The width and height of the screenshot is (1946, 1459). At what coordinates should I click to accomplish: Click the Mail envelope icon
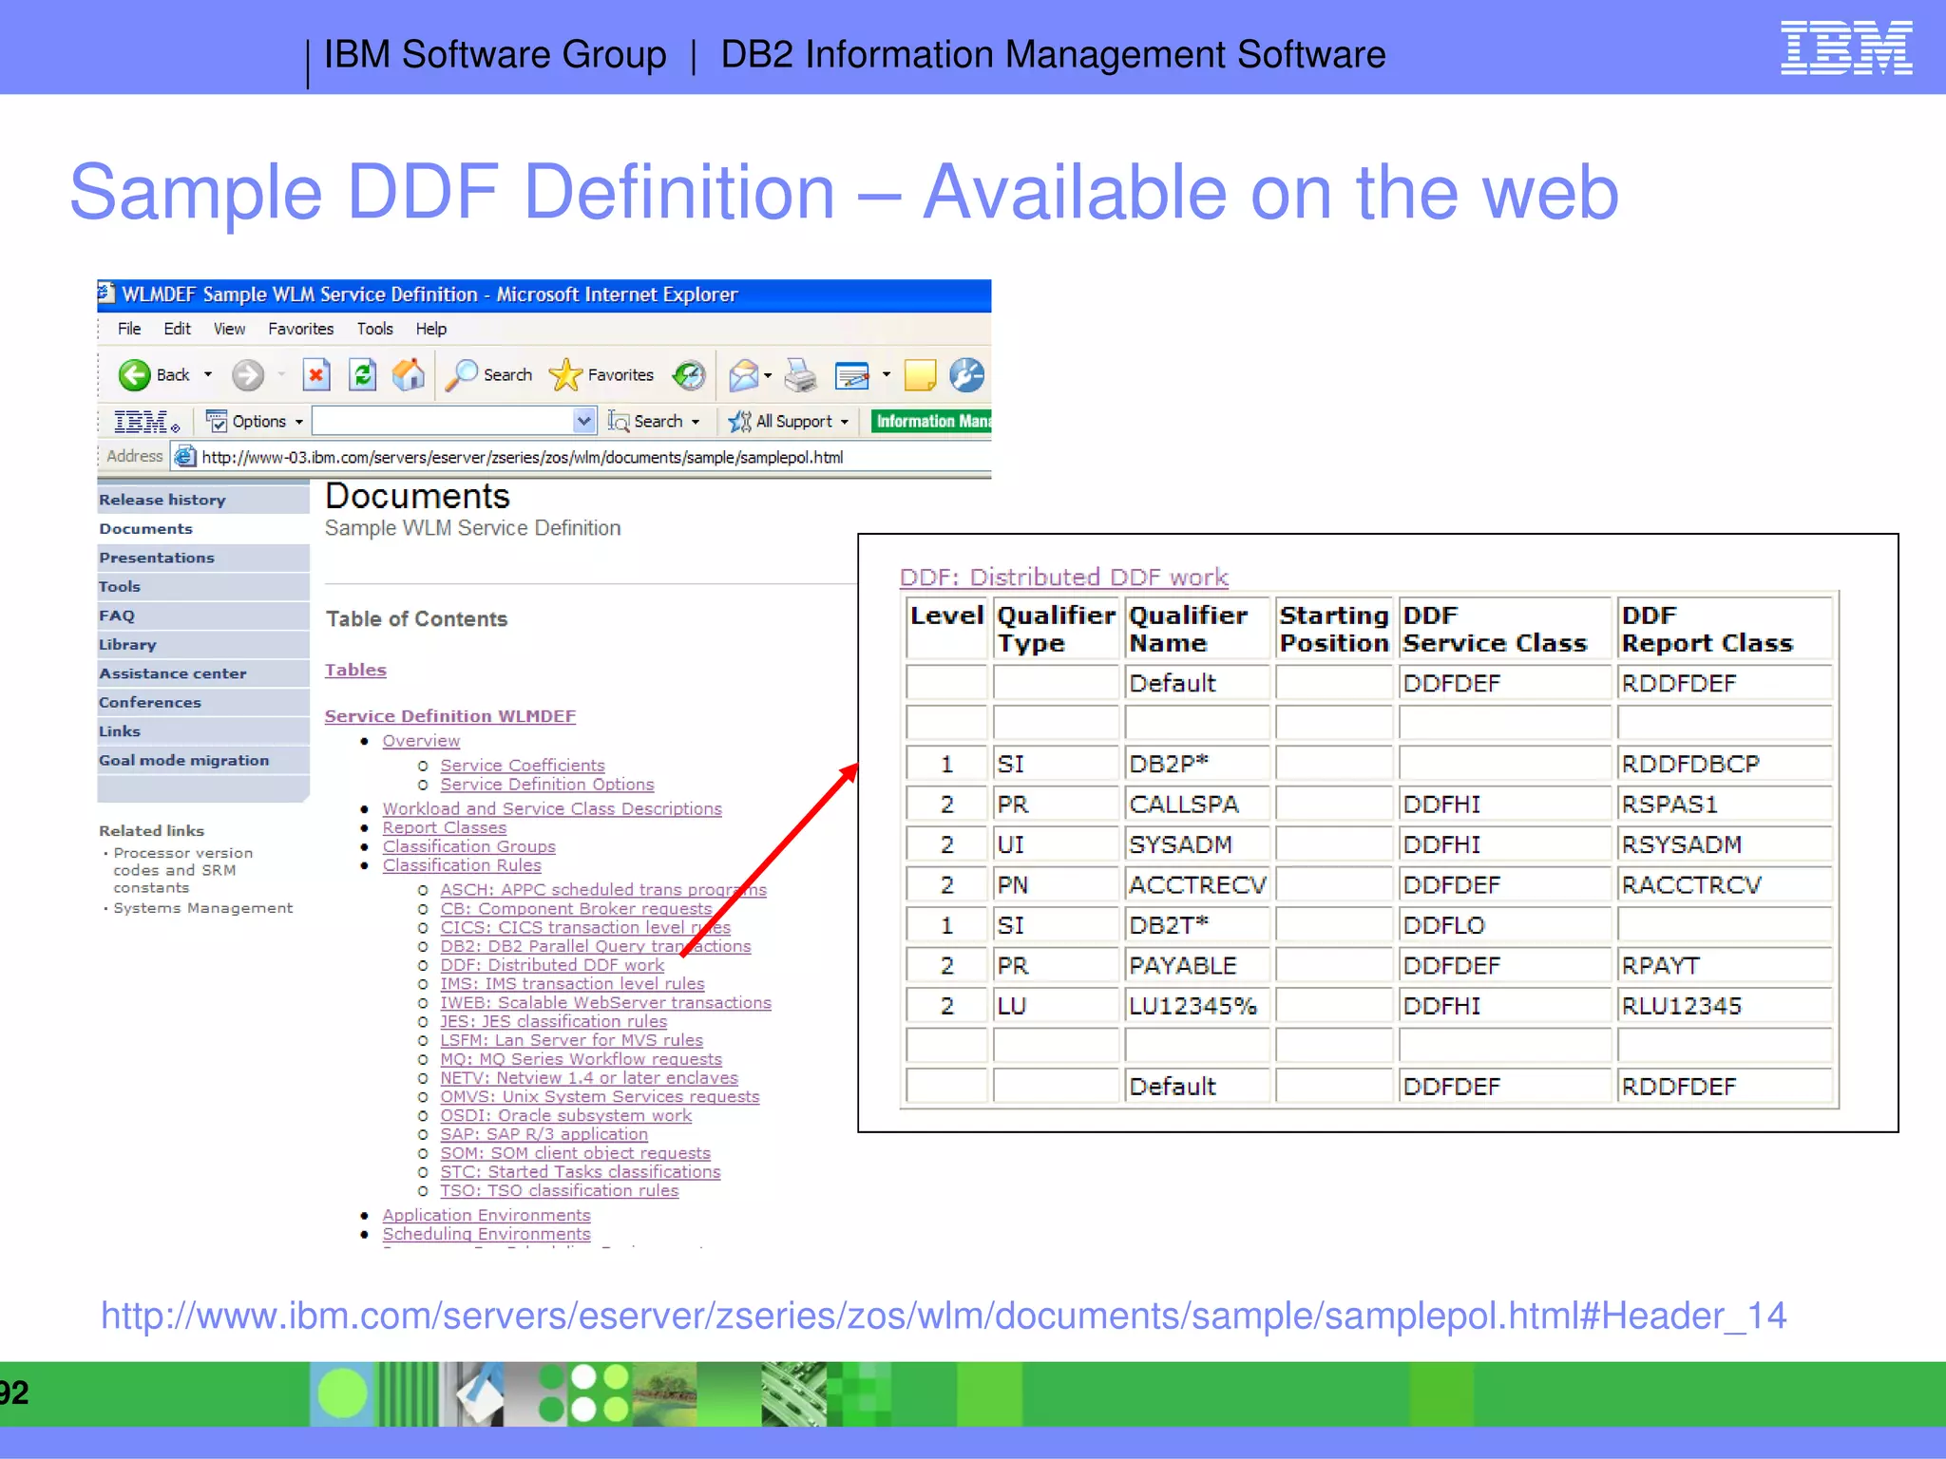pos(744,376)
